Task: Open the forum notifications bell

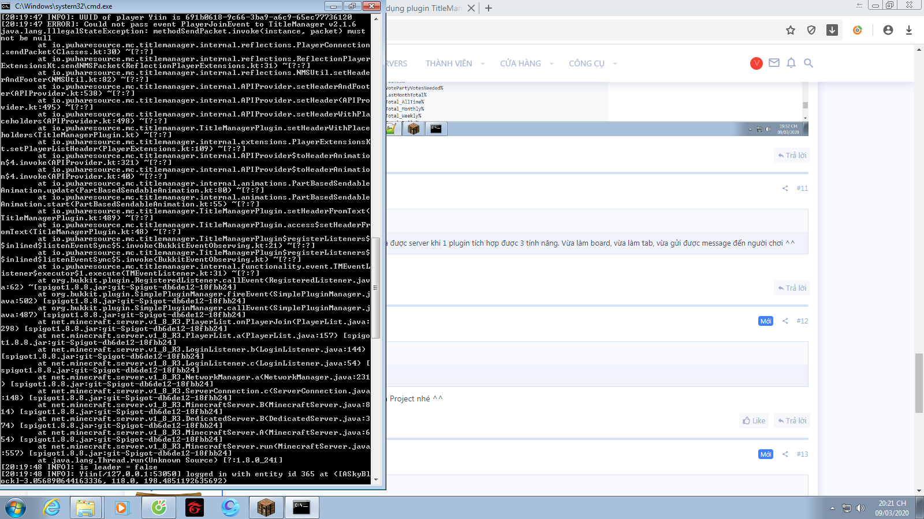Action: 791,63
